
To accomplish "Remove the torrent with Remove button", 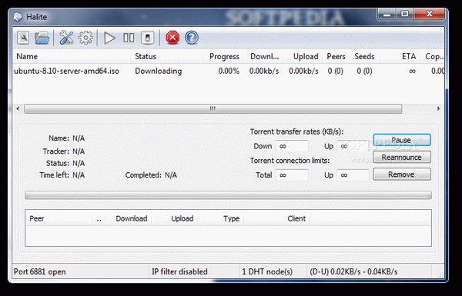I will (402, 175).
